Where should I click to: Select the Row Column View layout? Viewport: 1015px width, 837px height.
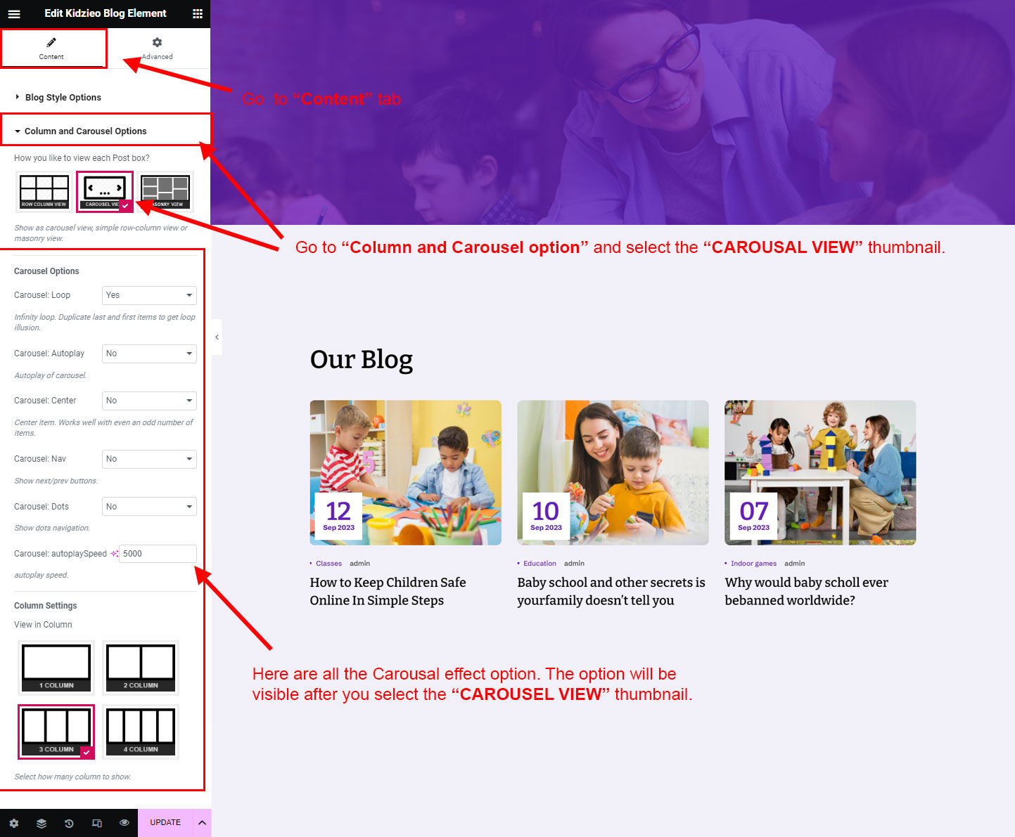[44, 191]
